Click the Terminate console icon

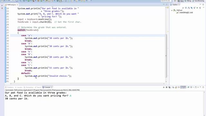coord(164,87)
